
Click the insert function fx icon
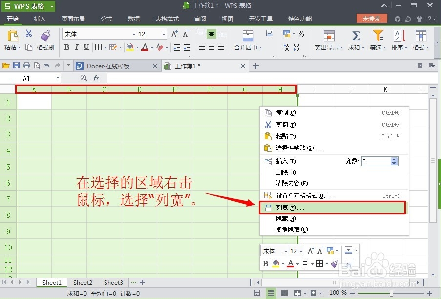click(96, 78)
